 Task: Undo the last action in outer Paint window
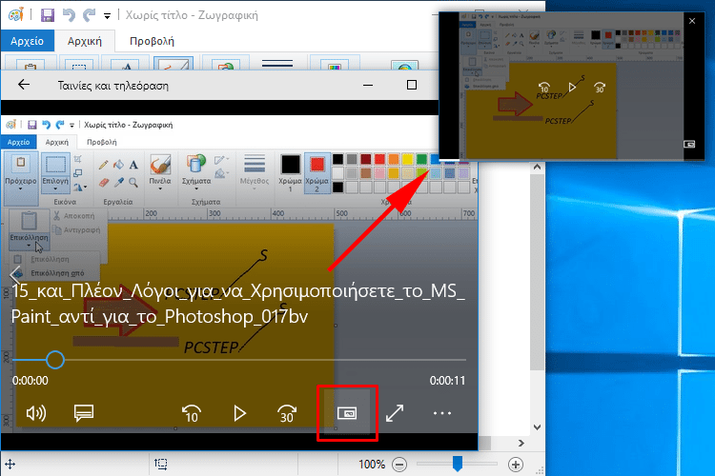click(69, 15)
